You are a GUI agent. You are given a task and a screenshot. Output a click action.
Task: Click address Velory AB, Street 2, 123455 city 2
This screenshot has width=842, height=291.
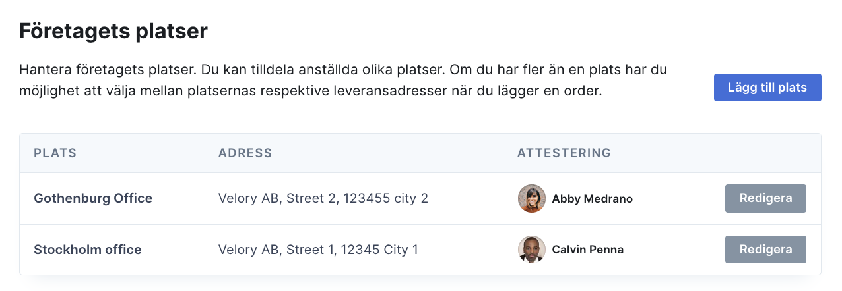pyautogui.click(x=323, y=198)
